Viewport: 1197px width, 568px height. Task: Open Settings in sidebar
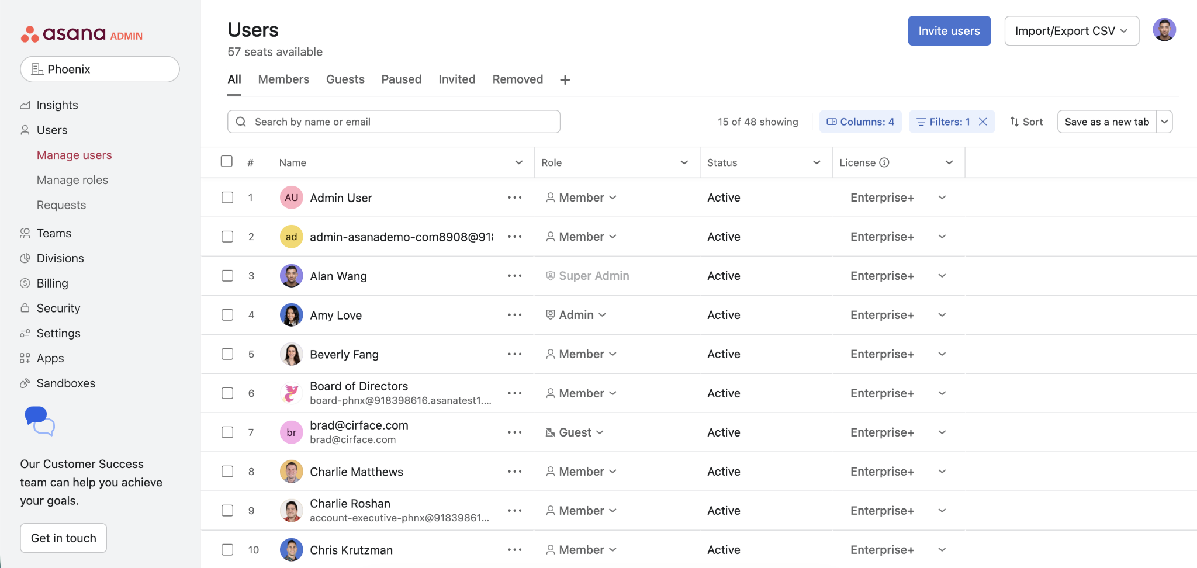coord(58,333)
